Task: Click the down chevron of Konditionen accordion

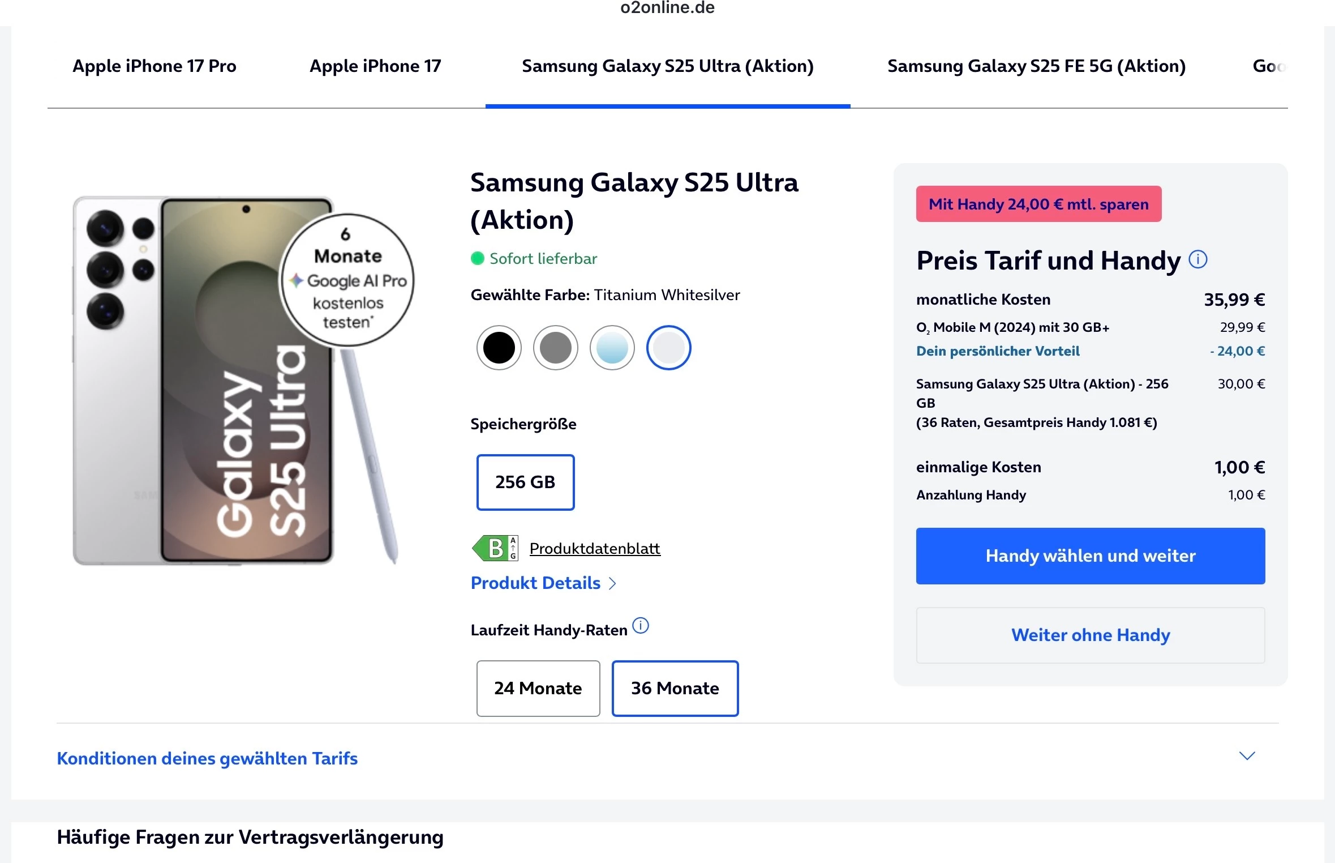Action: [1247, 756]
